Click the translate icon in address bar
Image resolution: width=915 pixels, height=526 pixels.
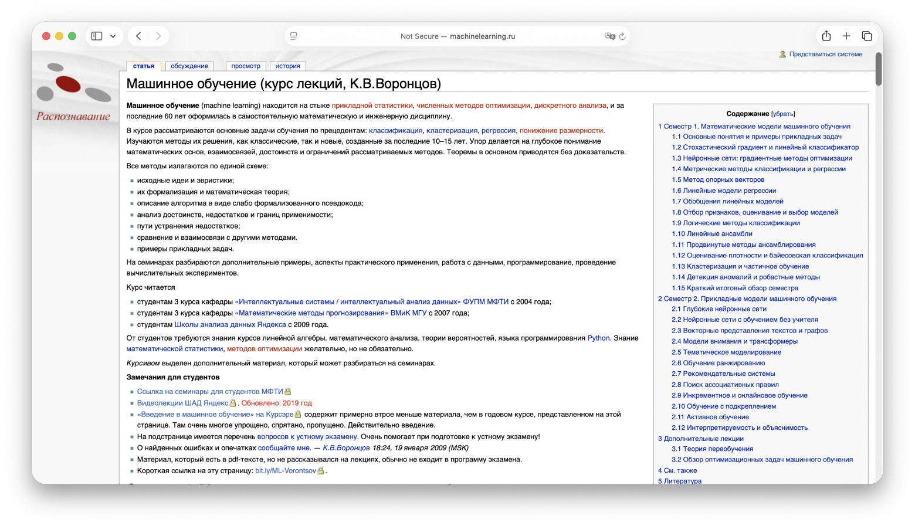(609, 36)
